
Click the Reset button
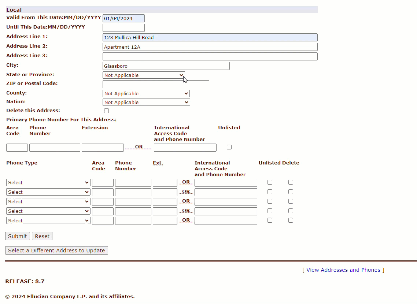(42, 236)
